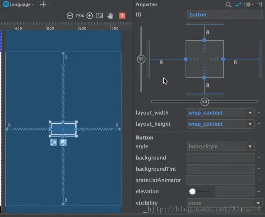
Task: Click the bottom margin value 8 in inspector
Action: (x=207, y=85)
